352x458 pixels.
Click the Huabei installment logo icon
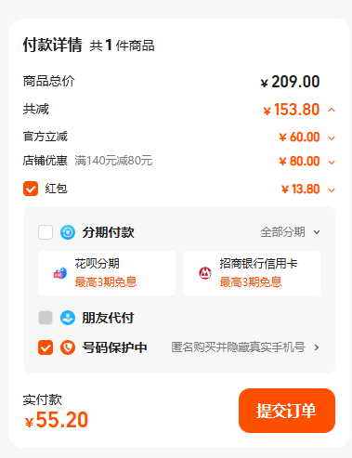click(x=60, y=273)
